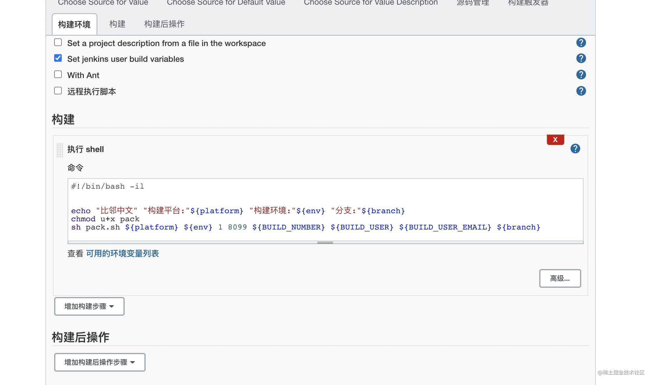Click the 构建后操作 section heading
The height and width of the screenshot is (385, 654).
click(x=80, y=337)
